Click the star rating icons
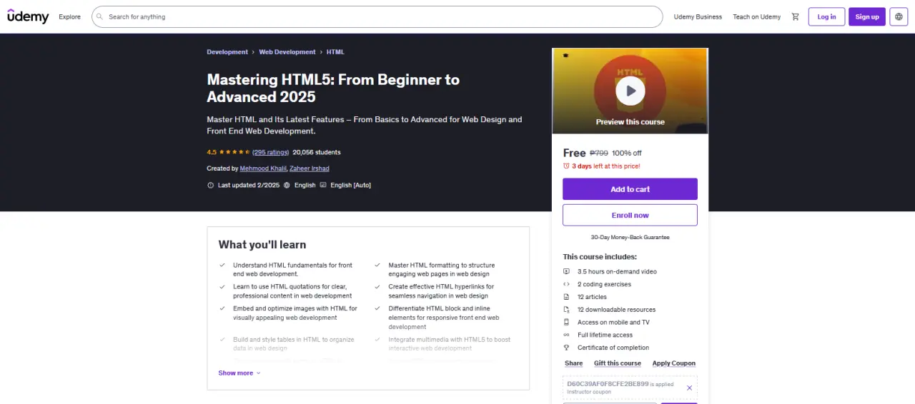This screenshot has width=915, height=404. pos(234,152)
